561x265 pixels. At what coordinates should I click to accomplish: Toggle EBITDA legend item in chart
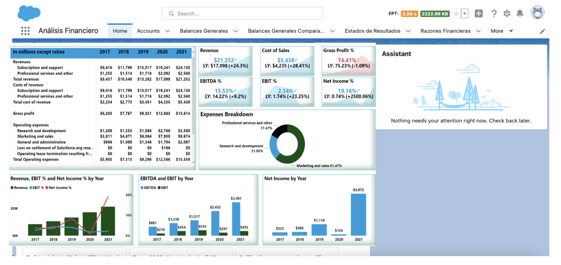148,188
